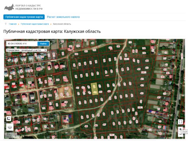188x141 pixels.
Task: Select the highlighted yellow parcel 414
Action: [95, 89]
